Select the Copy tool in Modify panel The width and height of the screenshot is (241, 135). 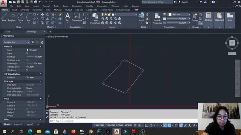tap(43, 19)
